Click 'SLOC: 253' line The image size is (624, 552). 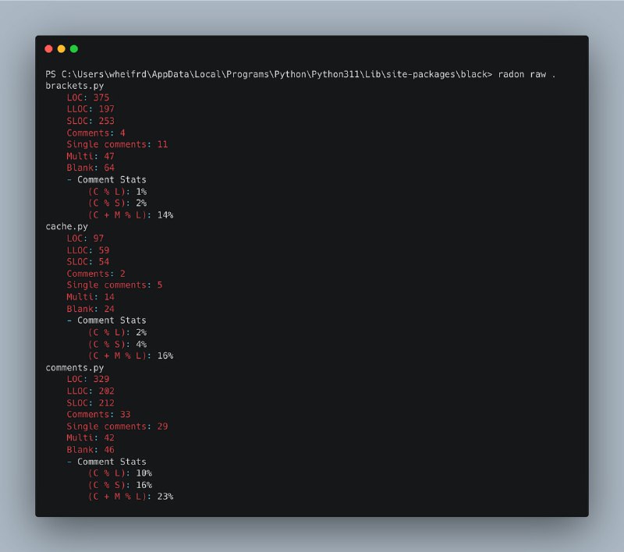click(x=90, y=121)
